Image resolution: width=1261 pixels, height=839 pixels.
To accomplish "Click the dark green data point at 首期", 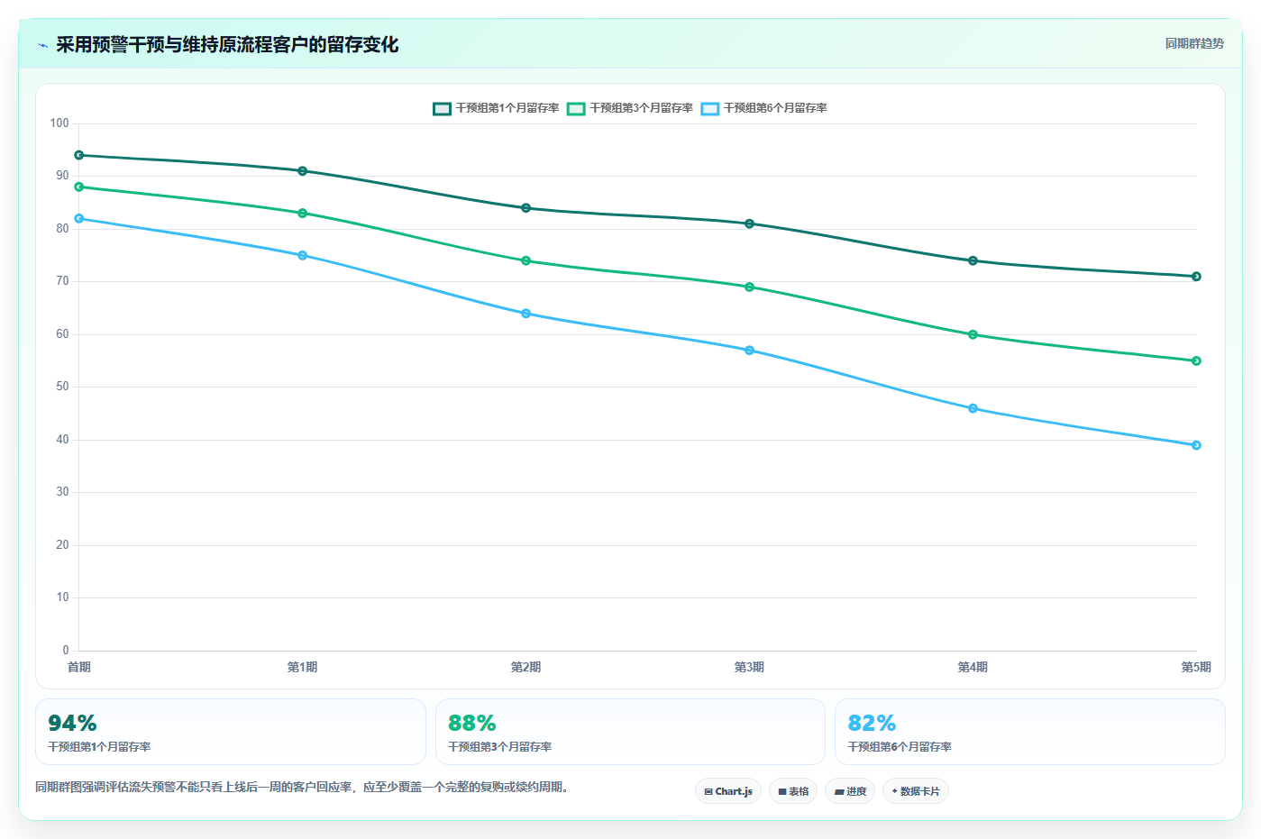I will point(79,155).
